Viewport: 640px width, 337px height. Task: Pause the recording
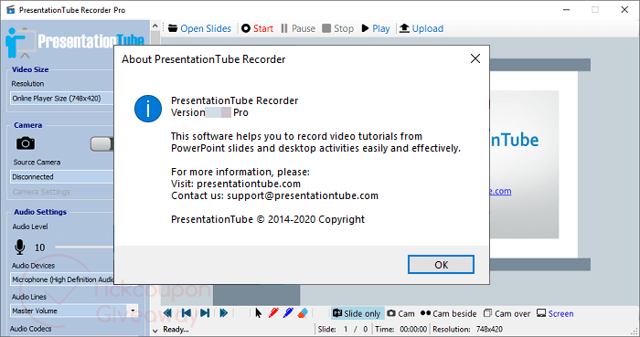click(298, 28)
